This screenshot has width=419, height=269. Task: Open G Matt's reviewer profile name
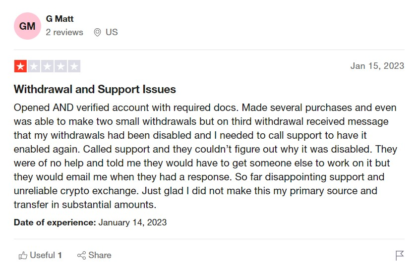pos(60,19)
